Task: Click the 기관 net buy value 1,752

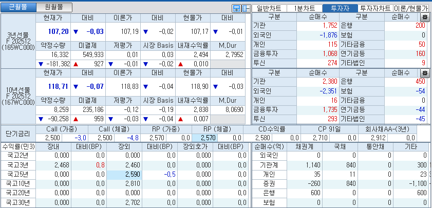Action: click(x=331, y=26)
